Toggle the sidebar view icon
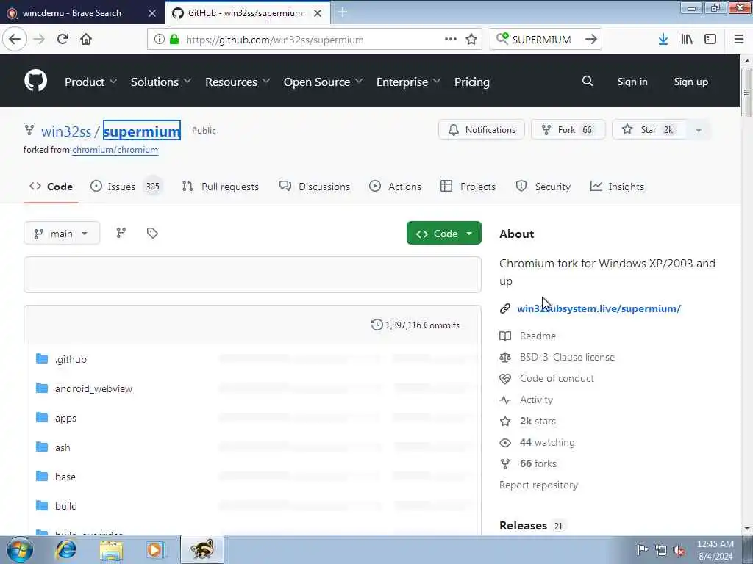Viewport: 753px width, 564px height. [710, 40]
